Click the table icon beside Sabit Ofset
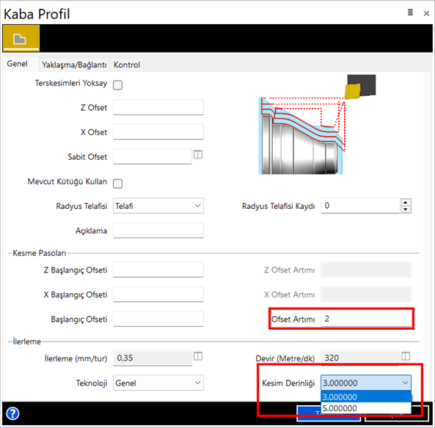This screenshot has width=435, height=428. click(x=198, y=155)
